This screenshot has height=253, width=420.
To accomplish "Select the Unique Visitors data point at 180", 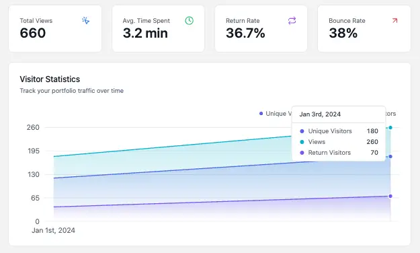I will pos(390,156).
